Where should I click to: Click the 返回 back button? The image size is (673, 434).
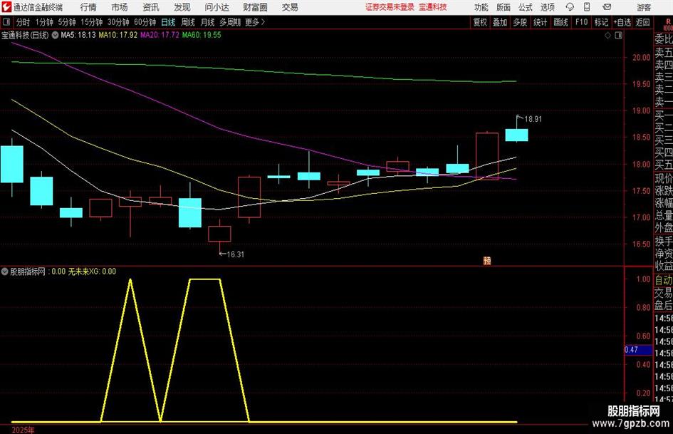point(642,22)
